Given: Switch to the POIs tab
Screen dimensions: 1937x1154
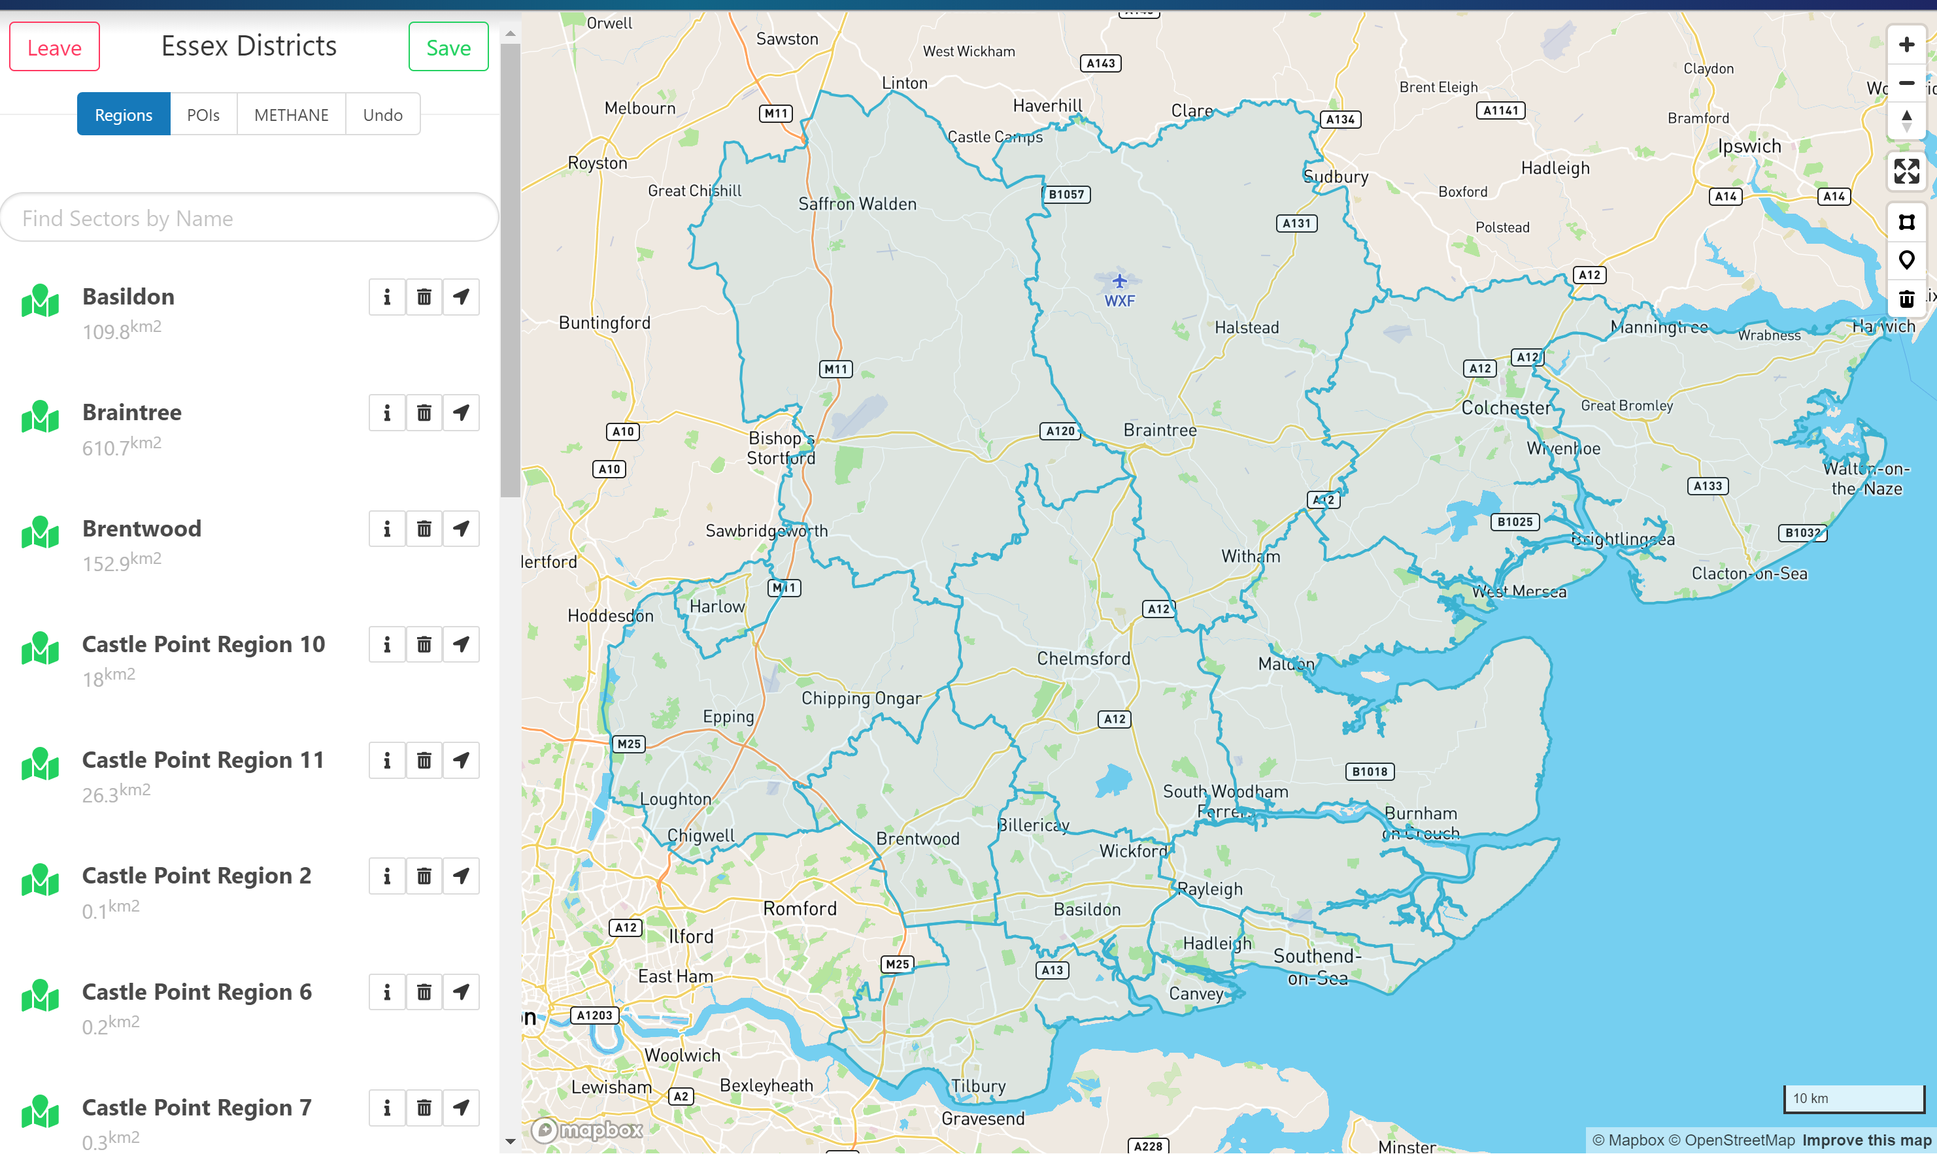Looking at the screenshot, I should (x=203, y=115).
